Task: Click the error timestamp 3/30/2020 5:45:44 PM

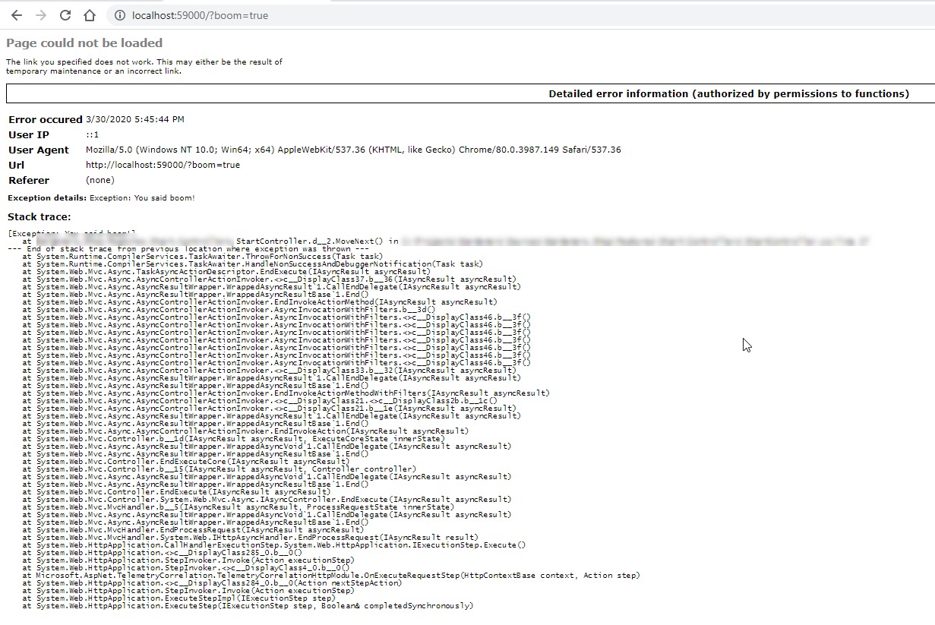Action: [x=134, y=119]
